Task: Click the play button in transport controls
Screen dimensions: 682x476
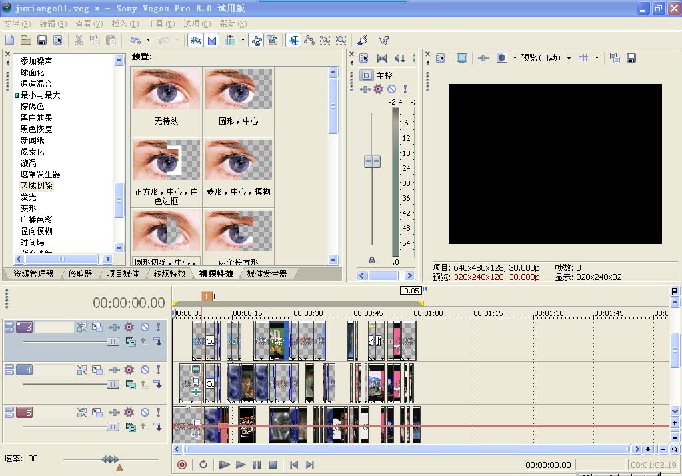Action: [241, 465]
